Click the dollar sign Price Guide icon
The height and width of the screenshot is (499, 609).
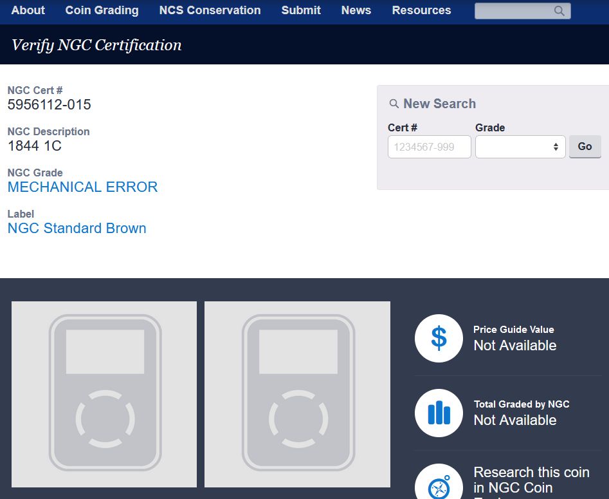coord(439,338)
